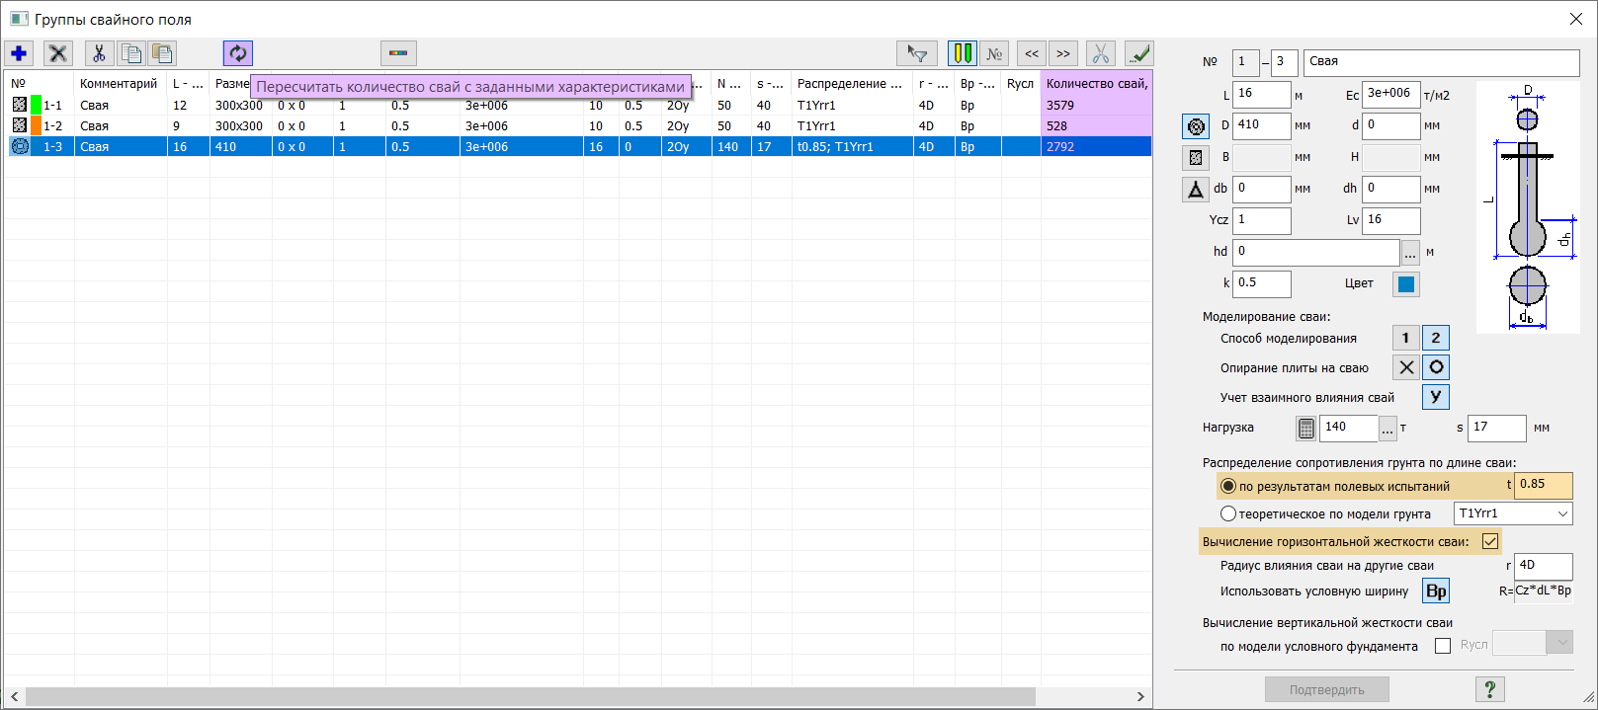The height and width of the screenshot is (710, 1598).
Task: Click the load calculator icon near Нагрузка
Action: [1305, 428]
